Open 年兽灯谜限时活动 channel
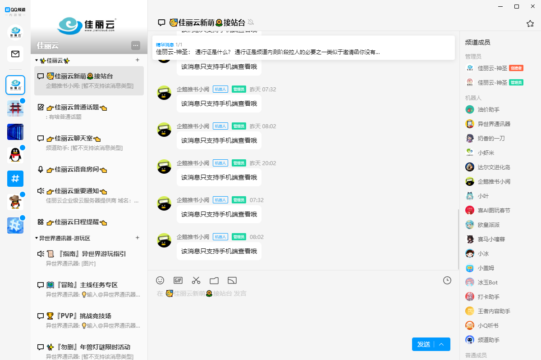 tap(89, 351)
